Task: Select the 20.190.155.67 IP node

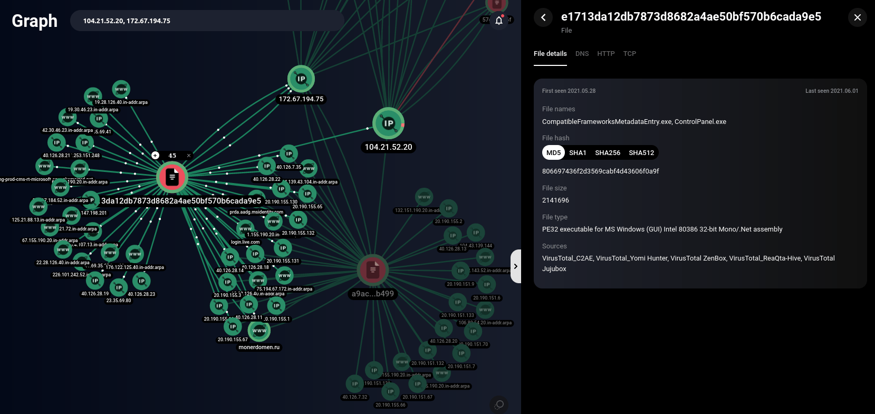Action: click(x=233, y=326)
